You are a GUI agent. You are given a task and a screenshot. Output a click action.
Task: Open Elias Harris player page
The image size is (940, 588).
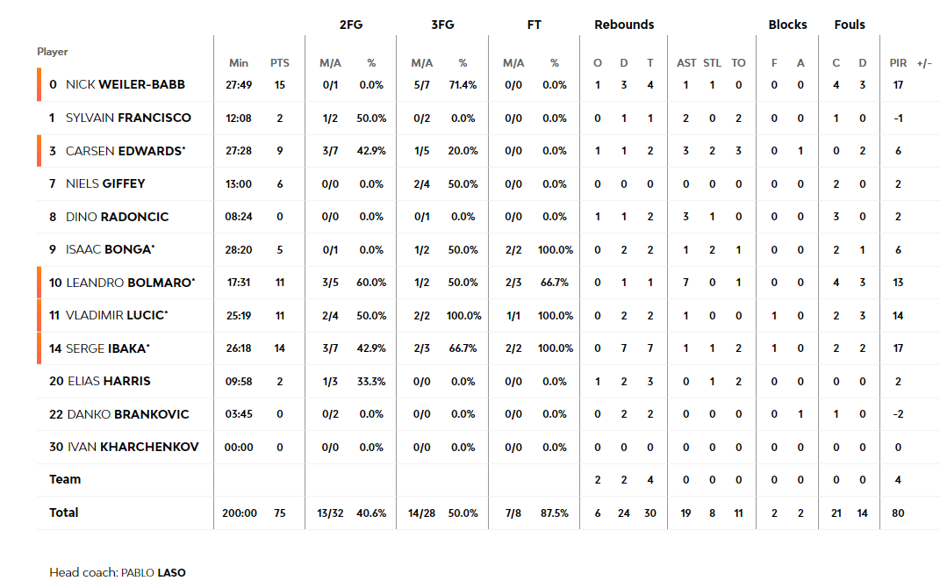click(109, 381)
